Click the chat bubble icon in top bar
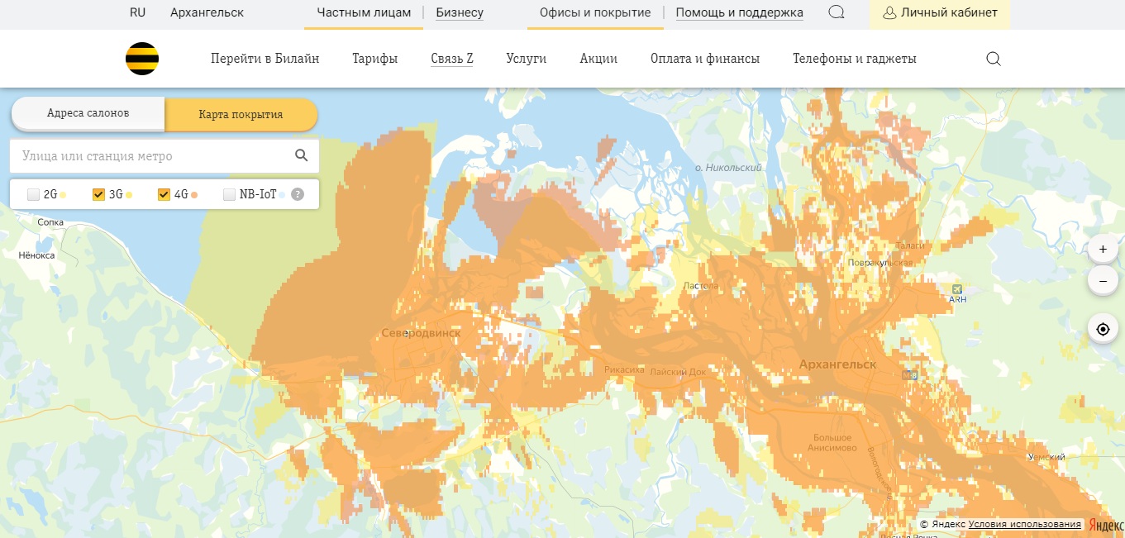 [837, 13]
